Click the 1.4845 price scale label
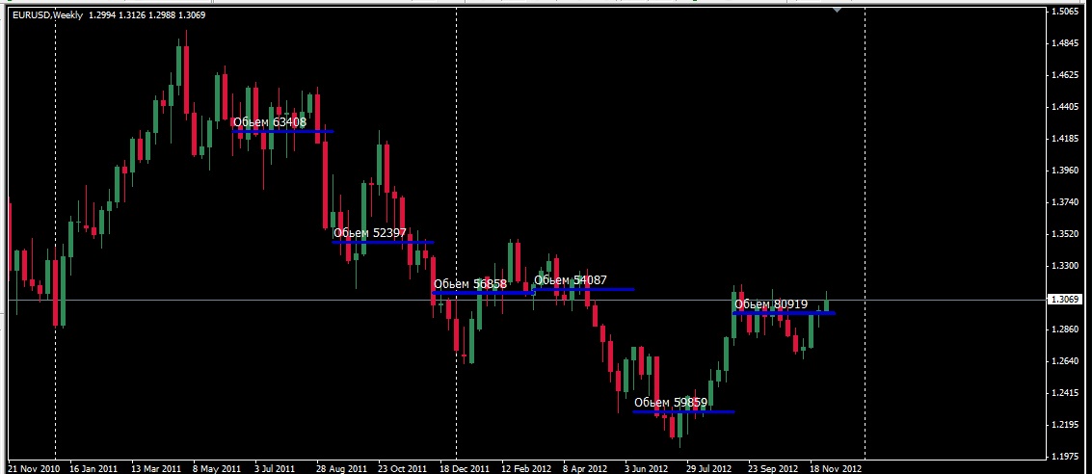The height and width of the screenshot is (474, 1092). tap(1067, 44)
